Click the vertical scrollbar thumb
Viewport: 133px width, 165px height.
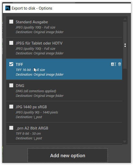125,45
